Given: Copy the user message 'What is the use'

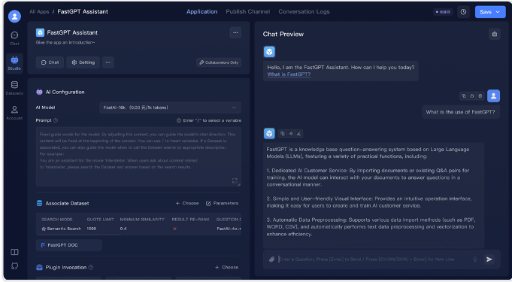Looking at the screenshot, I should click(464, 96).
